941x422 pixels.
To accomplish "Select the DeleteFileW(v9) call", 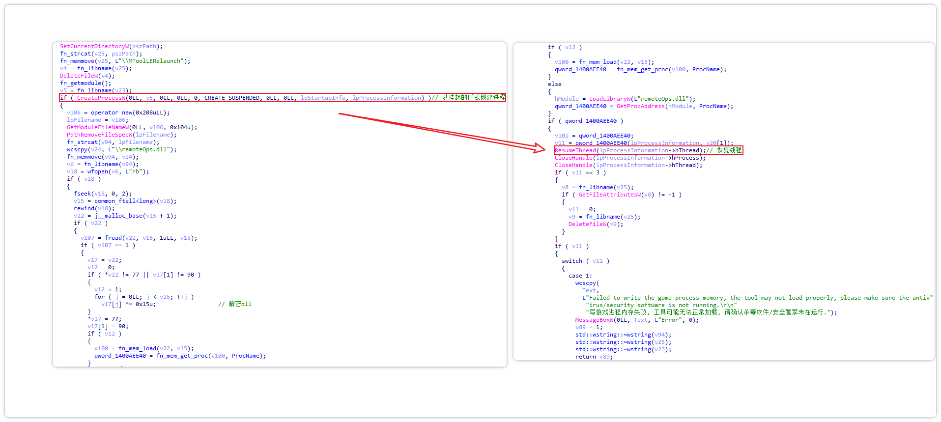I will pos(596,224).
